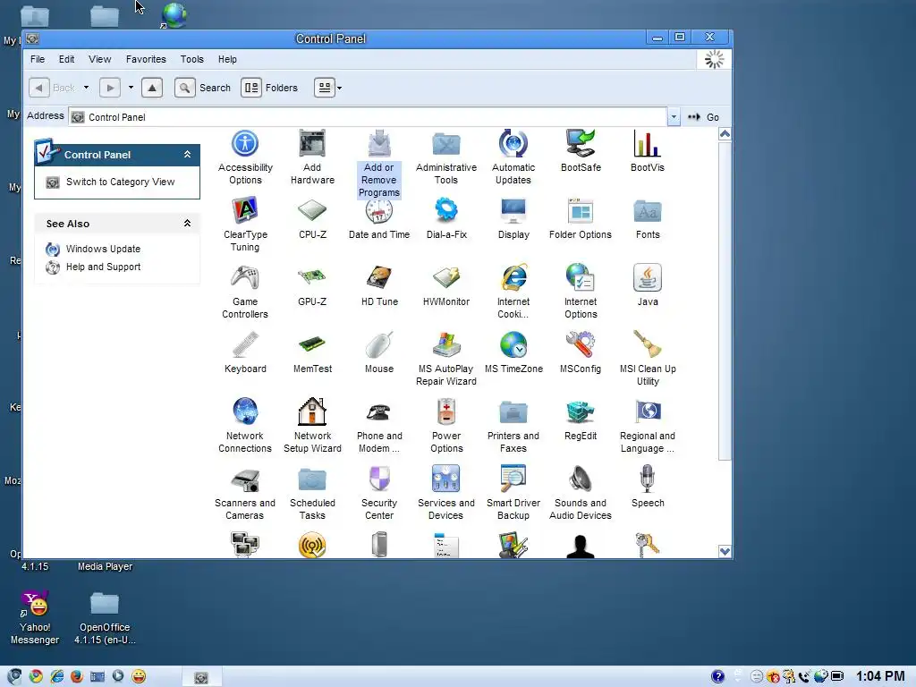Collapse the Control Panel task pane section
The image size is (916, 687).
(187, 154)
